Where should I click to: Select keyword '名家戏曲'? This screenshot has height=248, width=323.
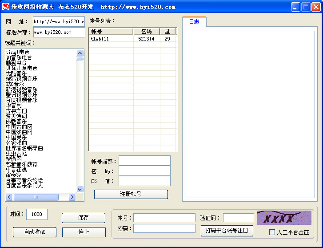point(16,143)
